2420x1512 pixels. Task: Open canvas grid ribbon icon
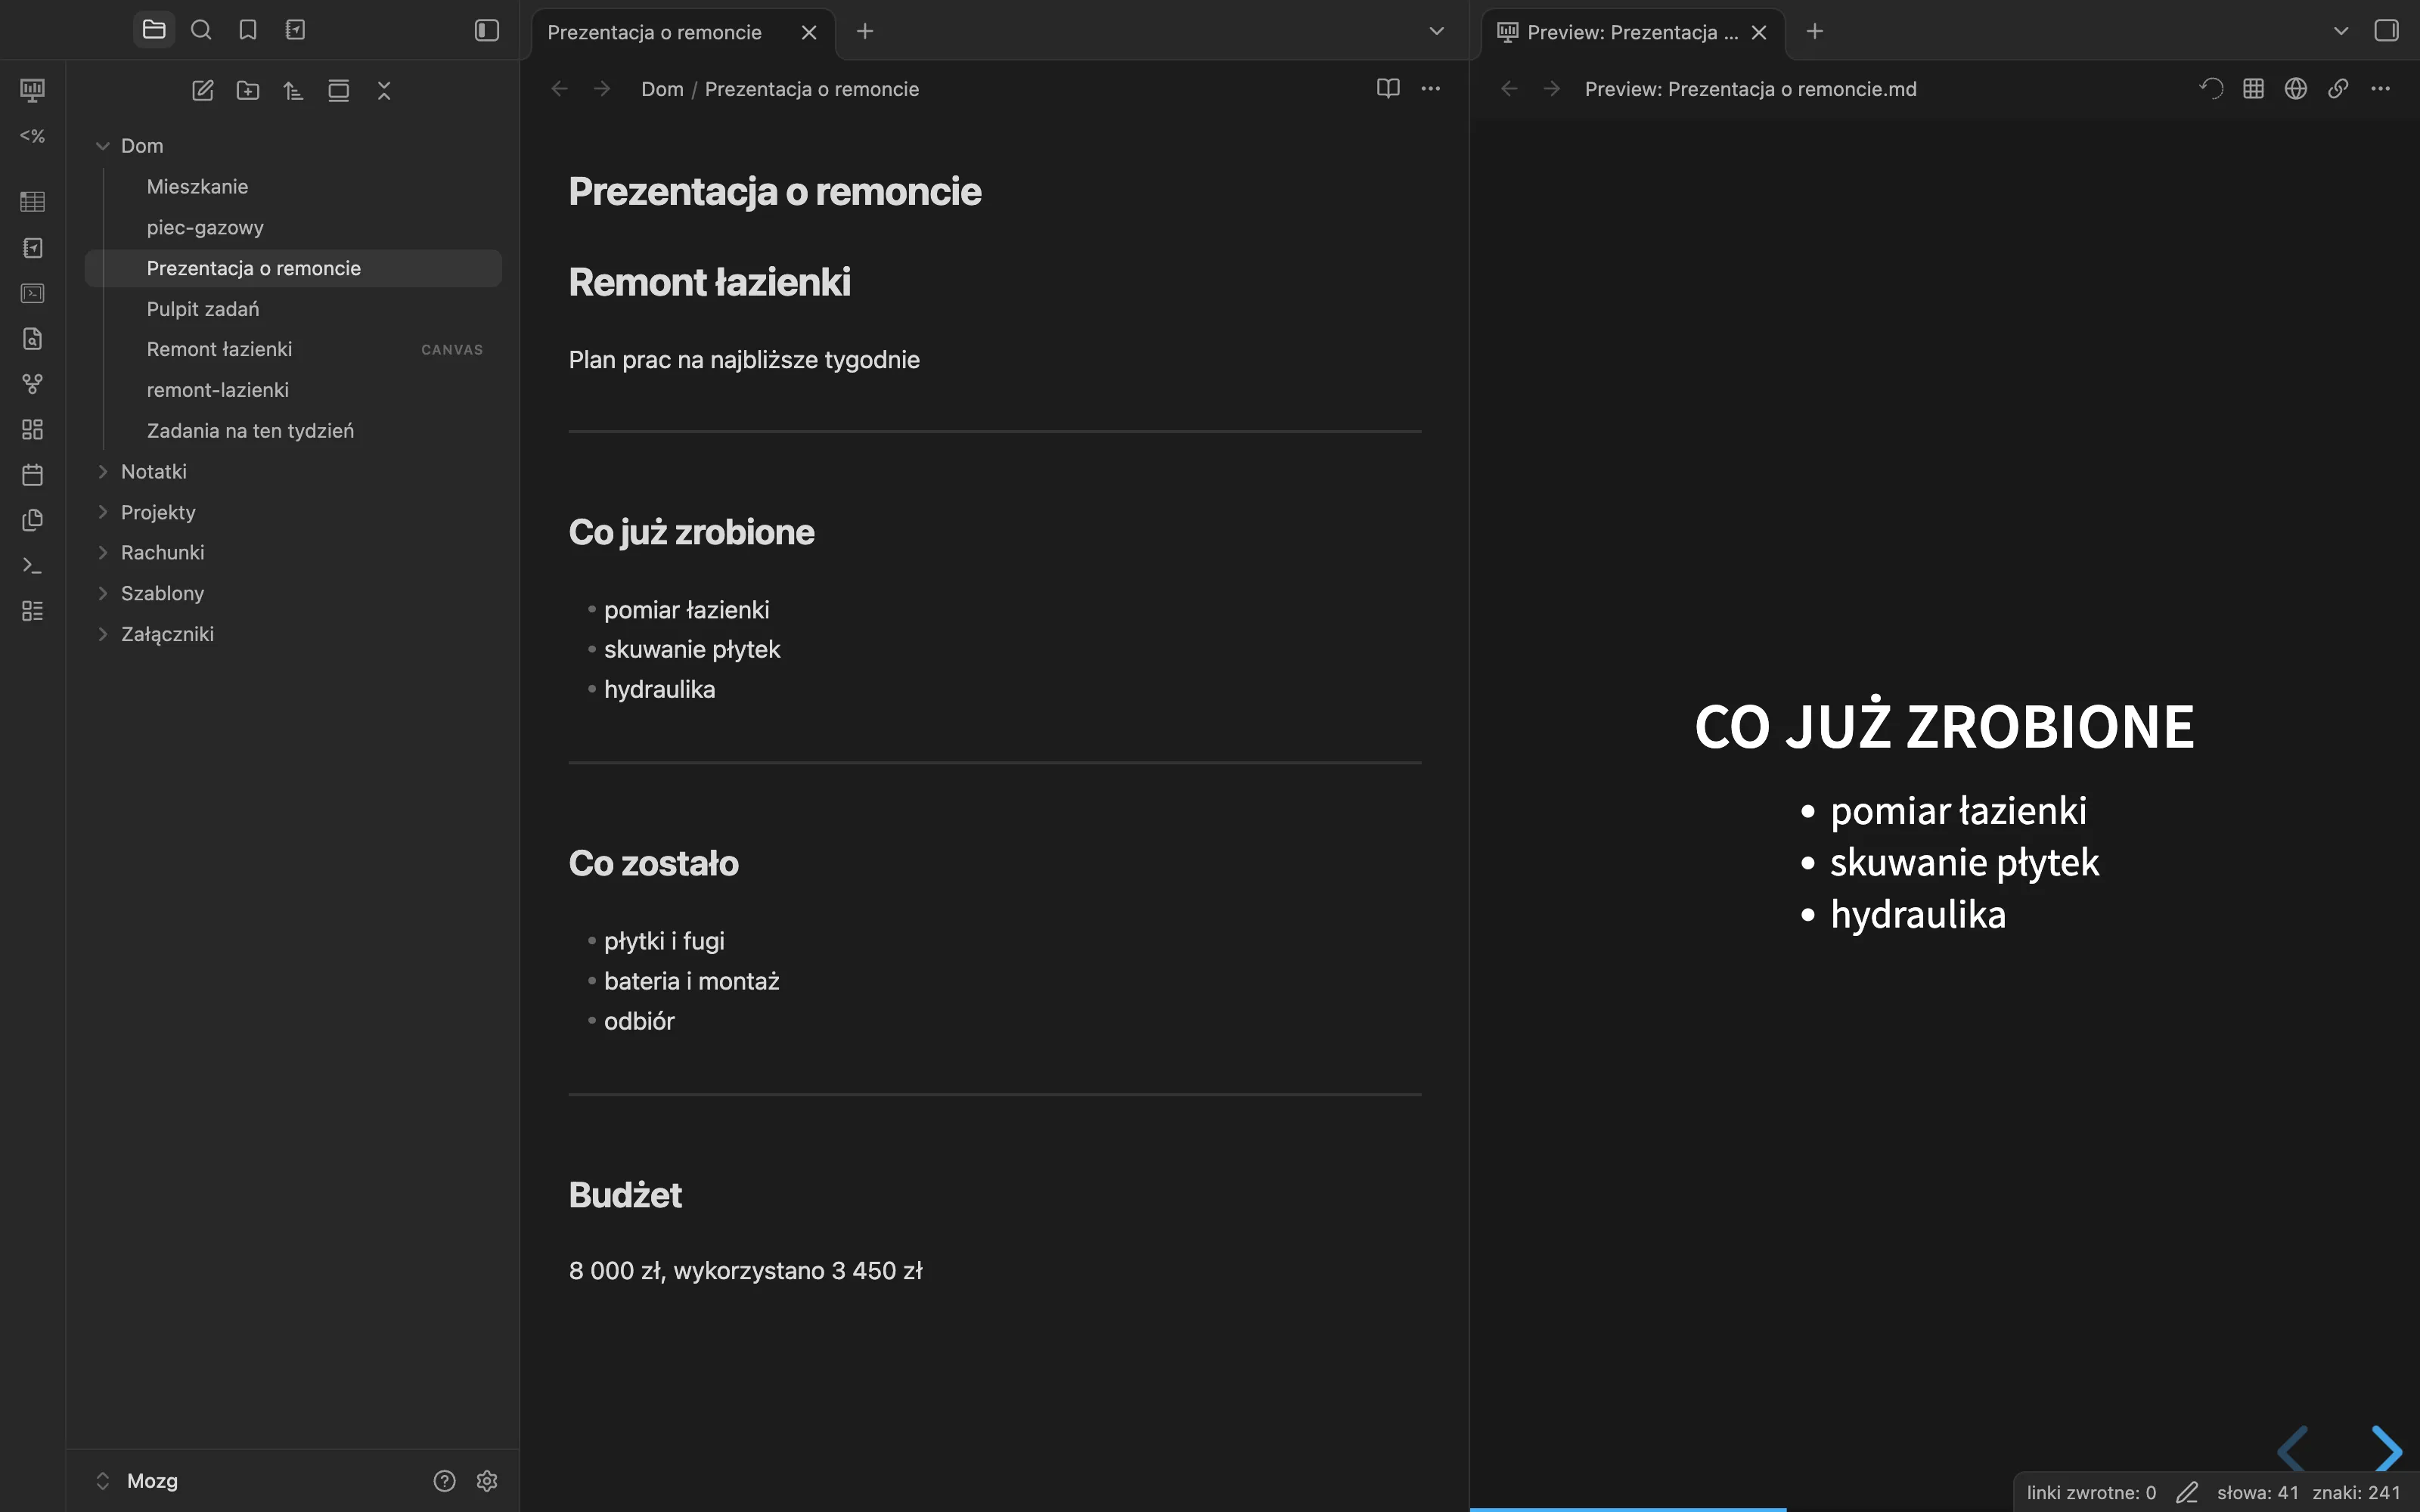click(x=32, y=429)
